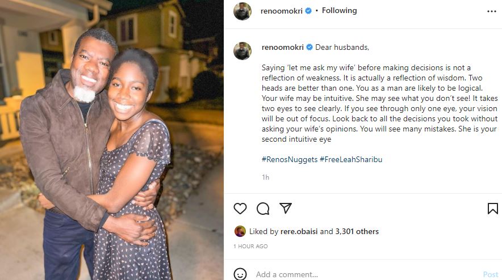Viewport: 502px width, 280px height.
Task: Click caption profile avatar of renoomokri
Action: tap(242, 50)
